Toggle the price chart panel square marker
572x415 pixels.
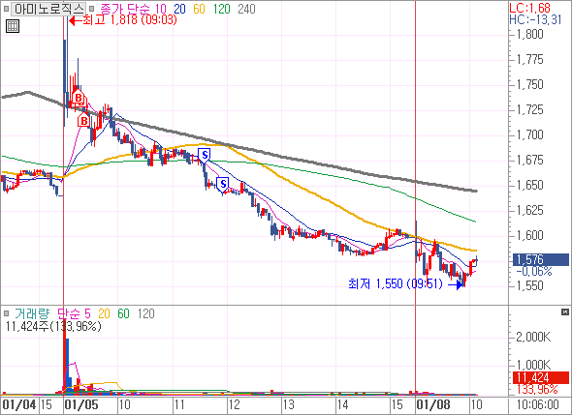pyautogui.click(x=6, y=8)
